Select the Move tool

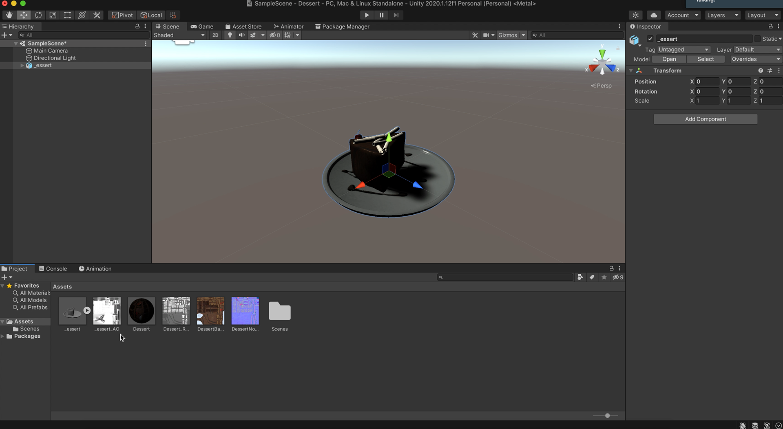point(24,15)
